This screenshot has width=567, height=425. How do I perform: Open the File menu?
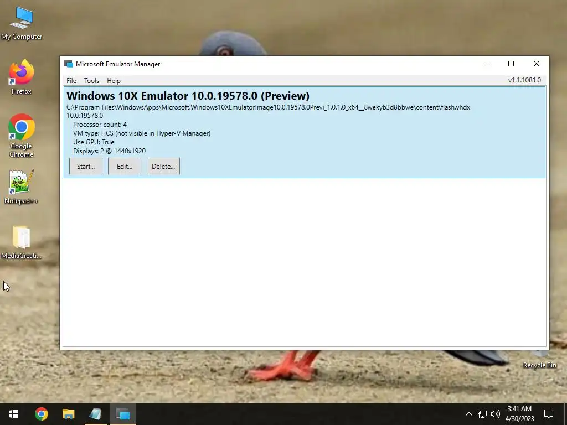coord(71,81)
